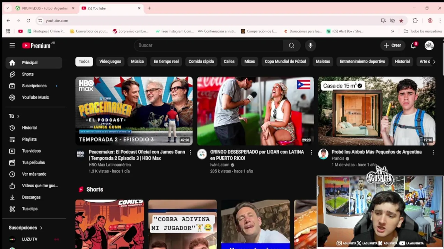Open Probé los Airbnb Más Pequeños title

pyautogui.click(x=376, y=152)
